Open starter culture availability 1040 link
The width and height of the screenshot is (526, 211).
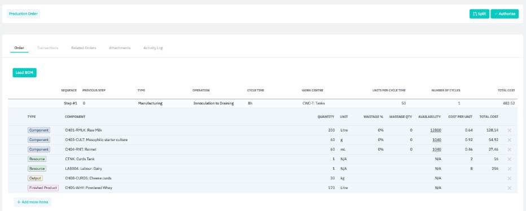pyautogui.click(x=437, y=140)
